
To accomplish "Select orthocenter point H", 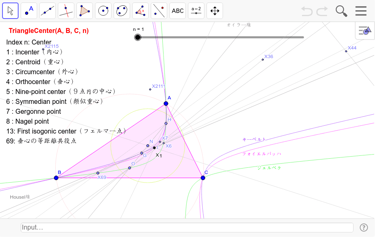I will [x=166, y=123].
